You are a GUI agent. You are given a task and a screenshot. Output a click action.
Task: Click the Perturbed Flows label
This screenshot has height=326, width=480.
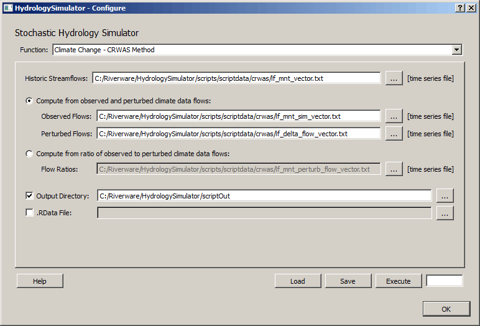(67, 134)
